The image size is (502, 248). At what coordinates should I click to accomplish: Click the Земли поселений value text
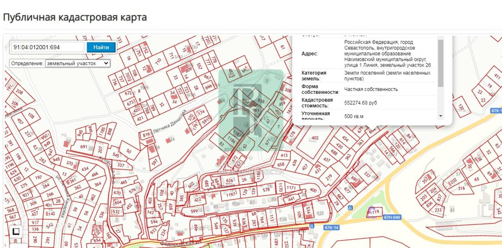click(x=387, y=76)
